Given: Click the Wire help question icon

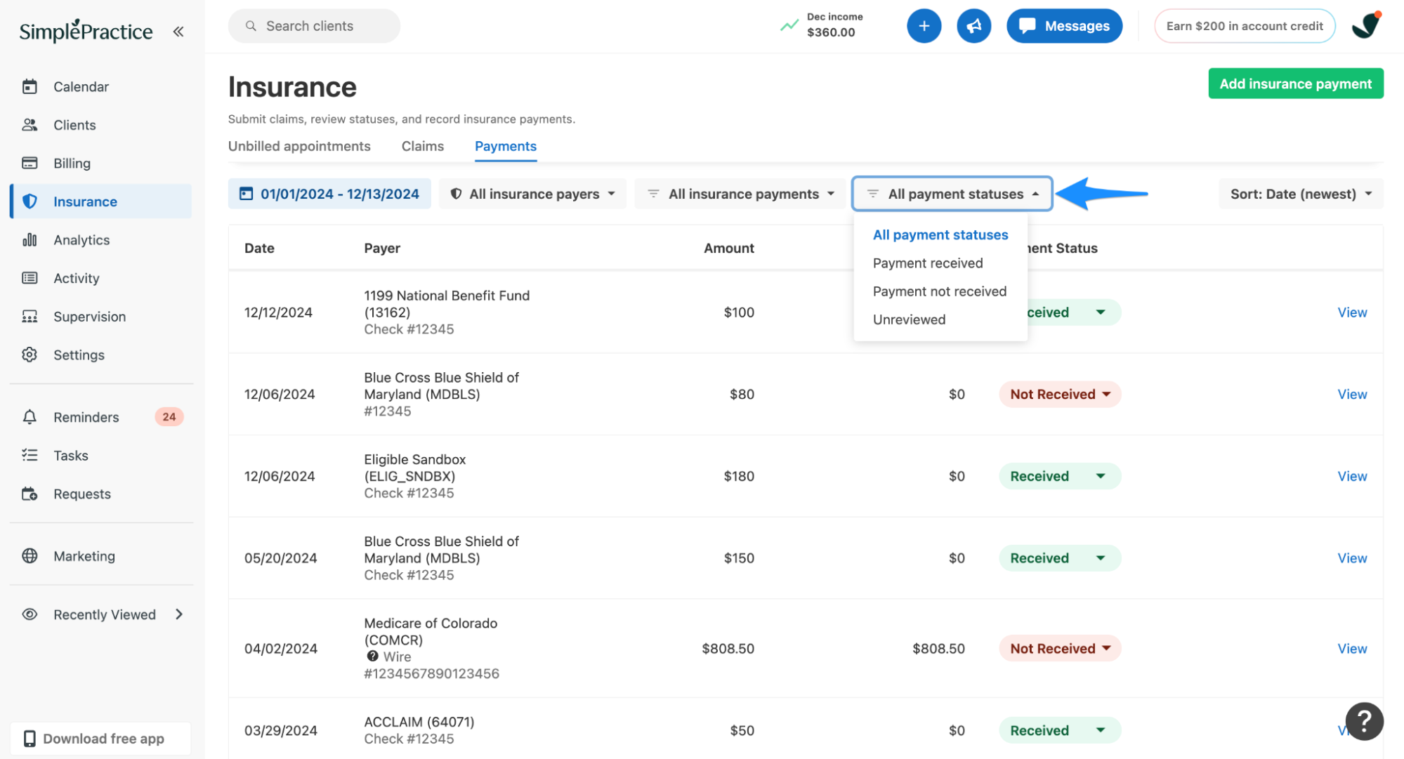Looking at the screenshot, I should pos(372,656).
